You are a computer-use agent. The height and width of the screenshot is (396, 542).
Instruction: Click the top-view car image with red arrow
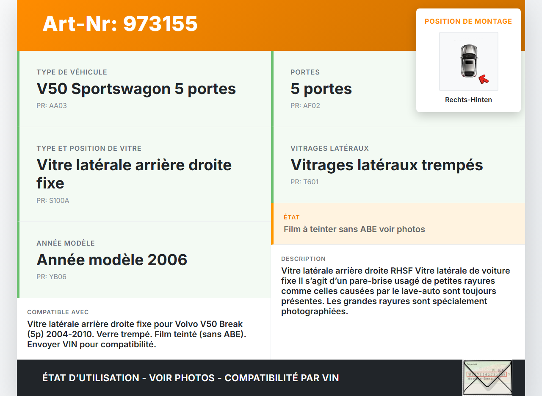click(469, 61)
